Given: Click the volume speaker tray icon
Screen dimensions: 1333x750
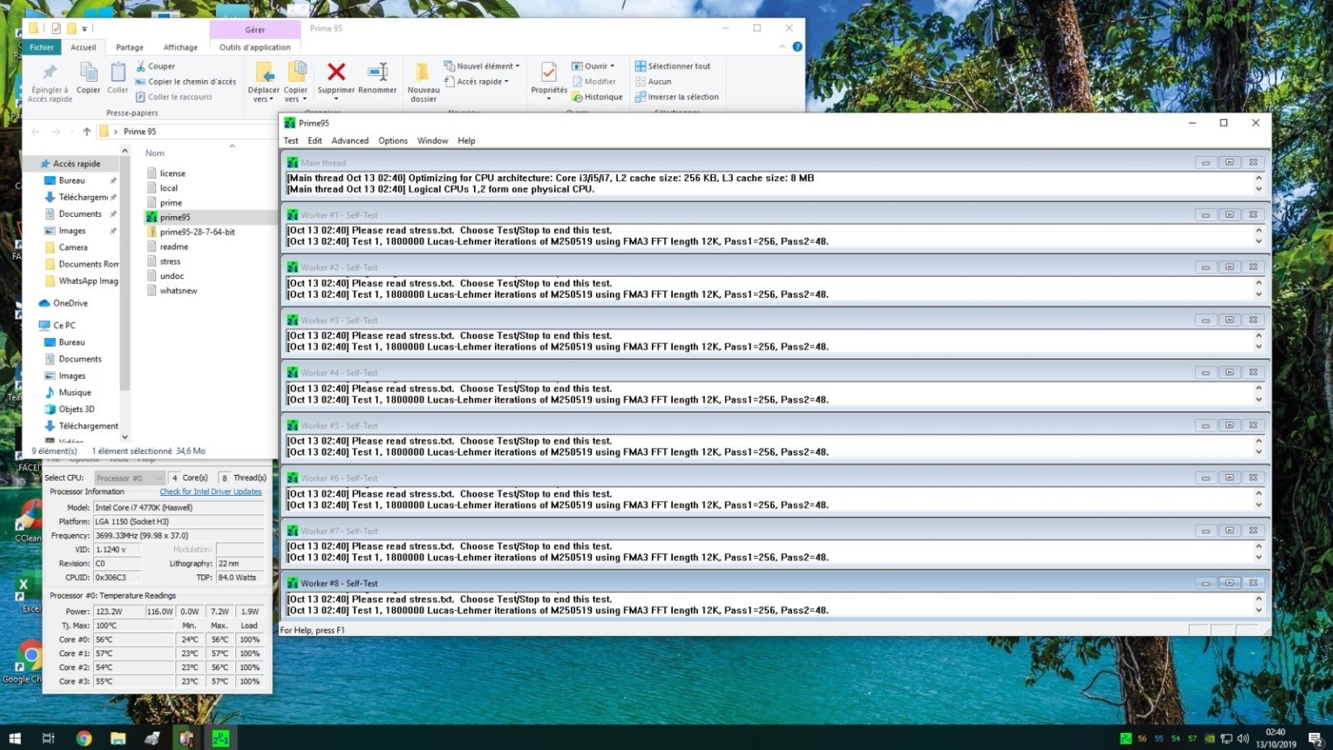Looking at the screenshot, I should 1242,738.
